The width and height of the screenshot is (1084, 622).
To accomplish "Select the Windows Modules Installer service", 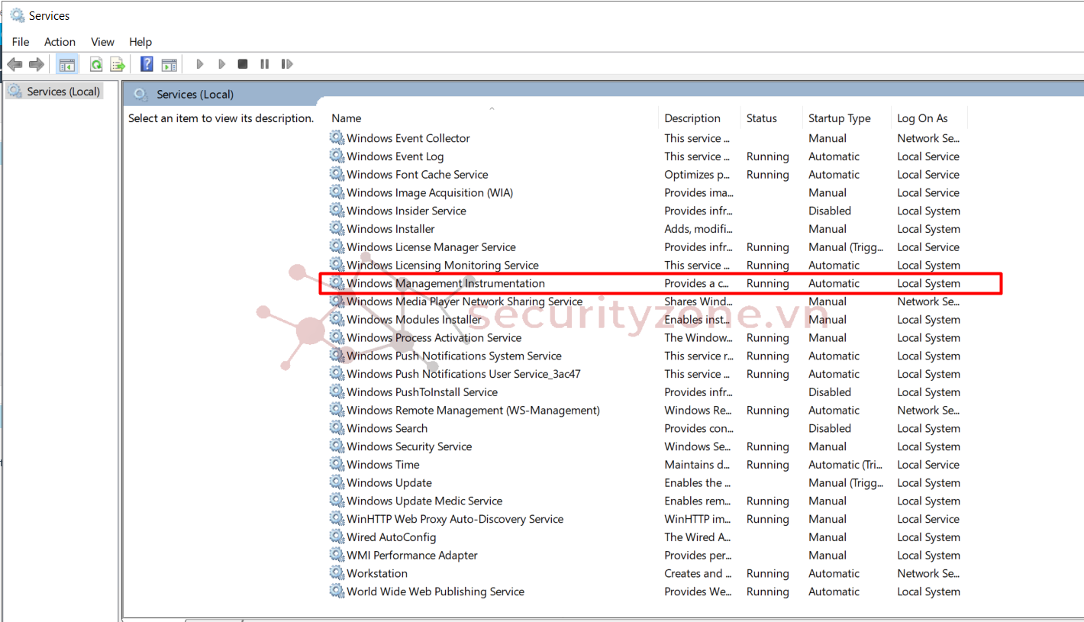I will (x=414, y=320).
